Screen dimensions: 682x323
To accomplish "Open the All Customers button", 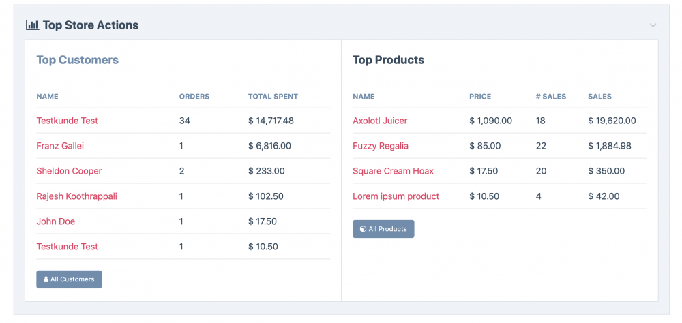I will pos(69,279).
